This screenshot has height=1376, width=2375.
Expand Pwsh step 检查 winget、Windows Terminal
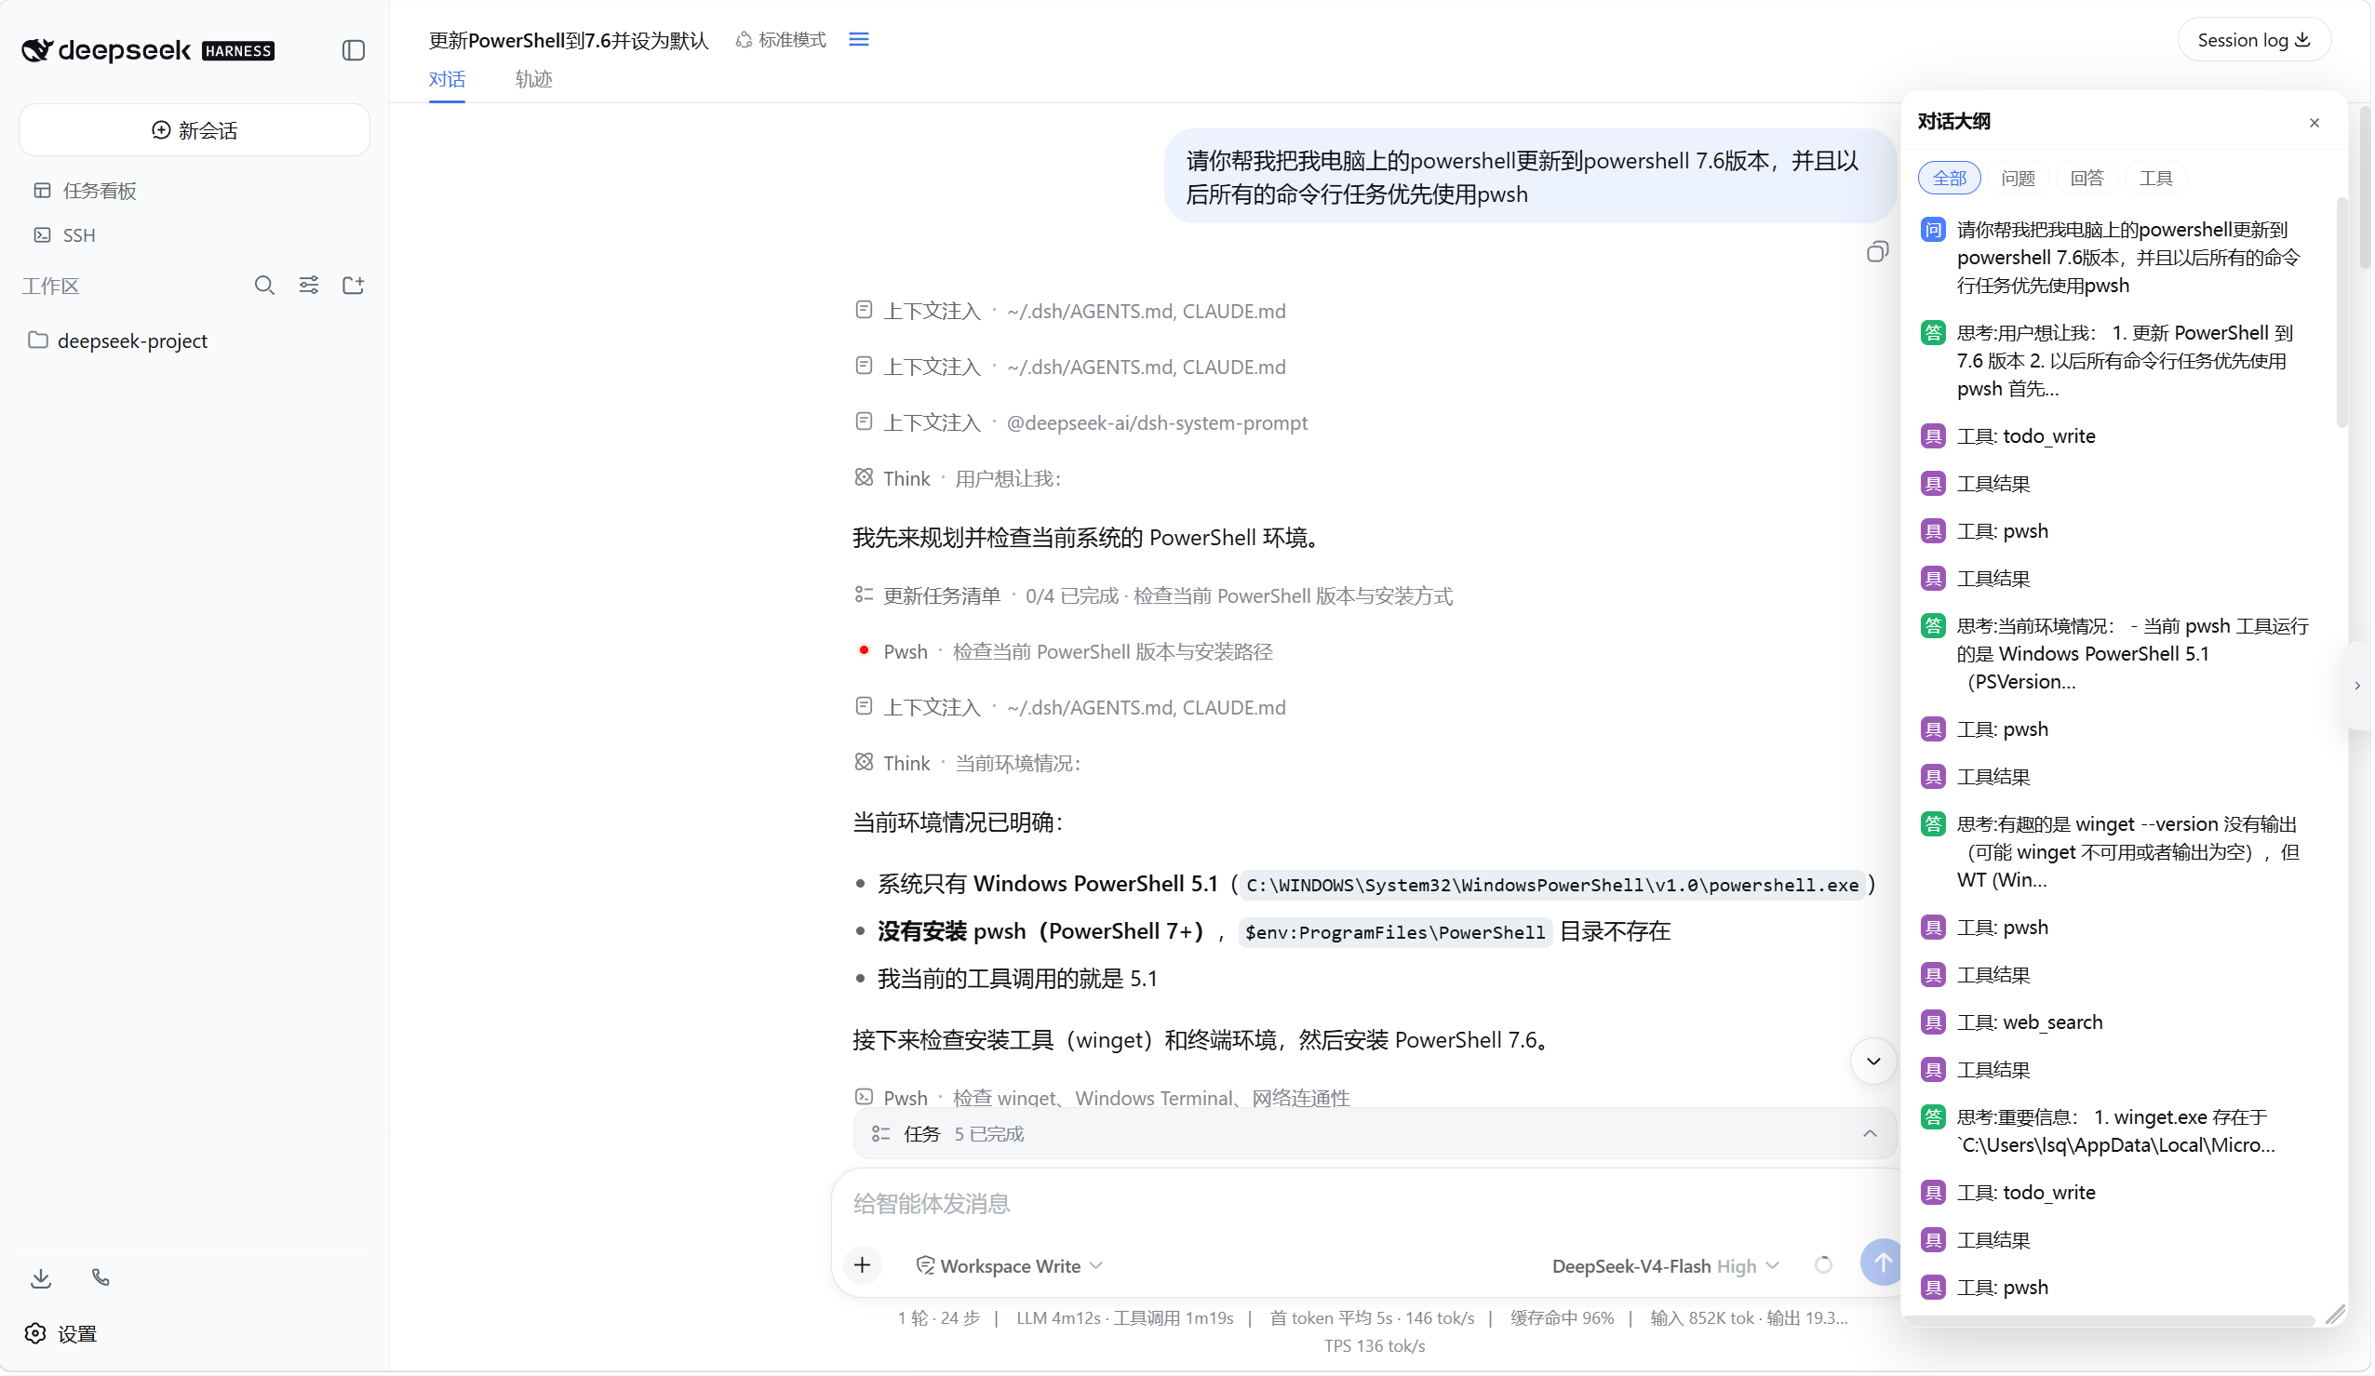(1103, 1097)
